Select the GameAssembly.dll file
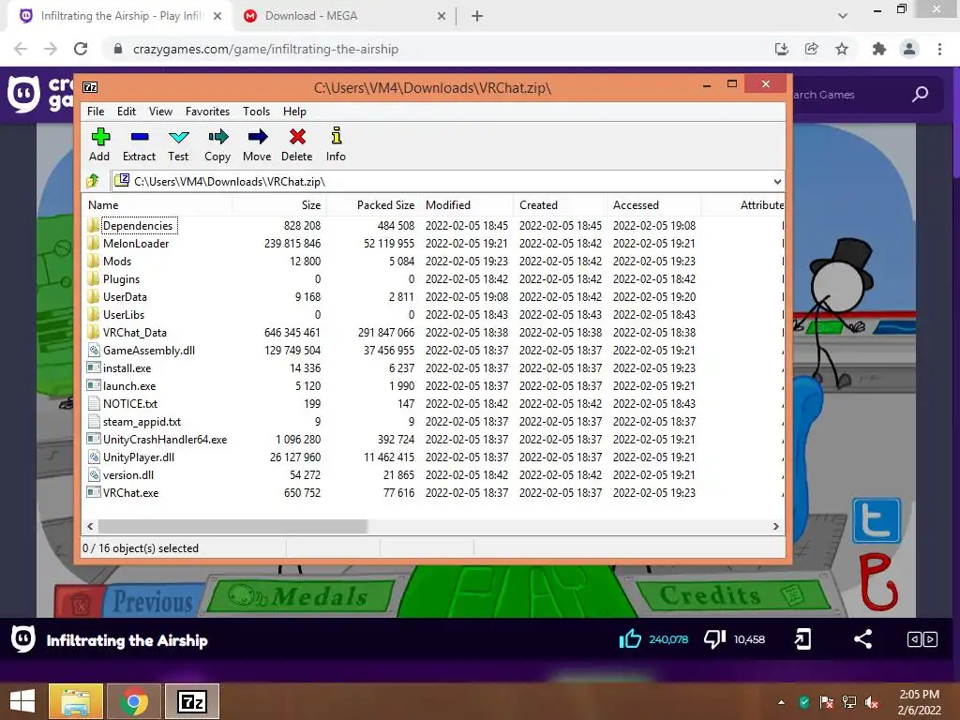 (149, 350)
